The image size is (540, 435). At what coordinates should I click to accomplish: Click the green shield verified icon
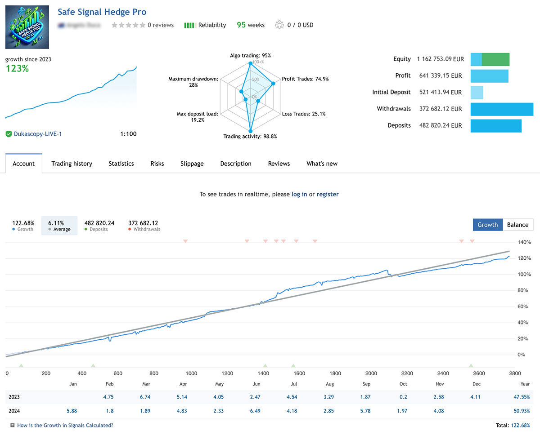coord(9,134)
